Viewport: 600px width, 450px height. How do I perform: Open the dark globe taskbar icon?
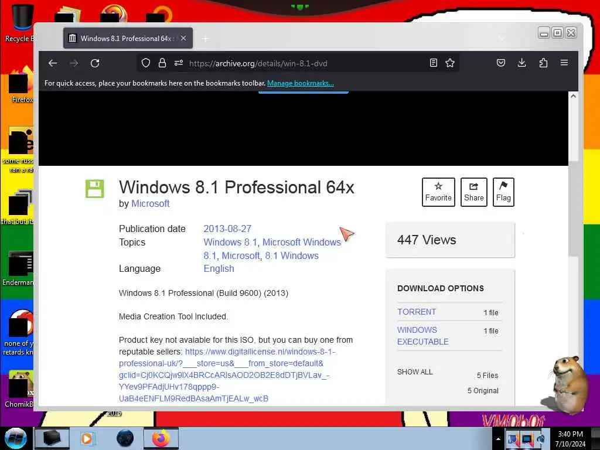125,438
